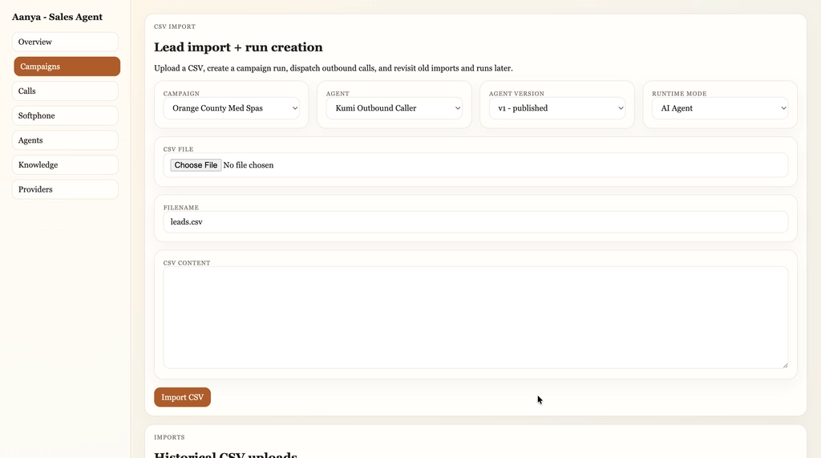Click the CSV Content textarea resize handle

(784, 364)
